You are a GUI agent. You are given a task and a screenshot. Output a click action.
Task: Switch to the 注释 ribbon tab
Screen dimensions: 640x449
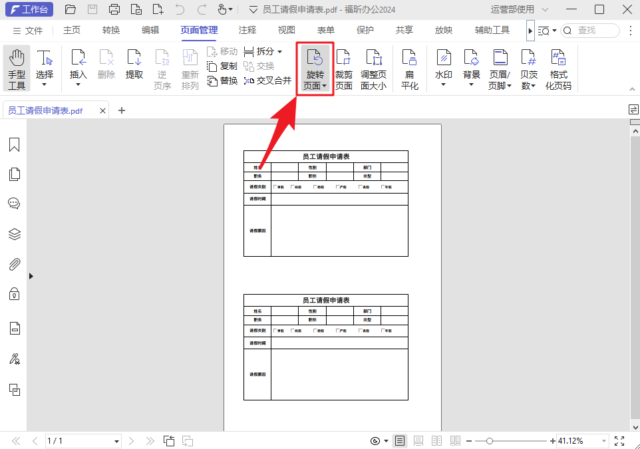coord(247,30)
